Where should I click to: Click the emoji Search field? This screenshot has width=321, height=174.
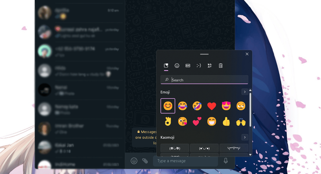[204, 80]
